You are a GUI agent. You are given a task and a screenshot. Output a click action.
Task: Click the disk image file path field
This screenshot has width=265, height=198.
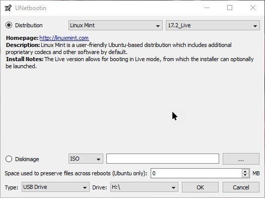click(x=163, y=159)
